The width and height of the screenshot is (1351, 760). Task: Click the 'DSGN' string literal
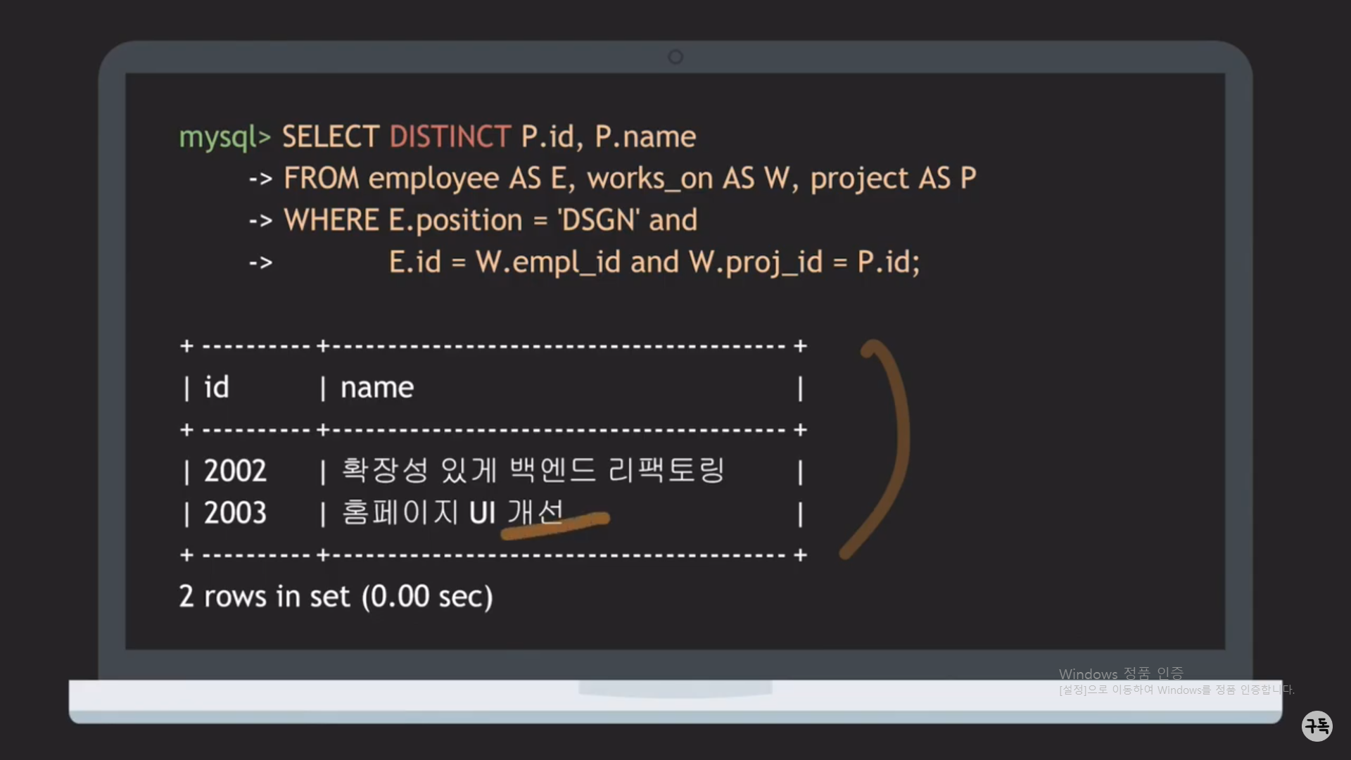pyautogui.click(x=597, y=220)
